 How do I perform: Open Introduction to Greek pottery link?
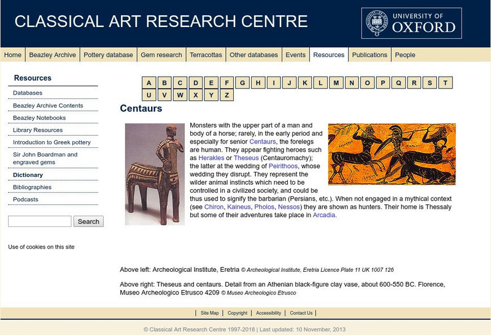click(x=52, y=142)
